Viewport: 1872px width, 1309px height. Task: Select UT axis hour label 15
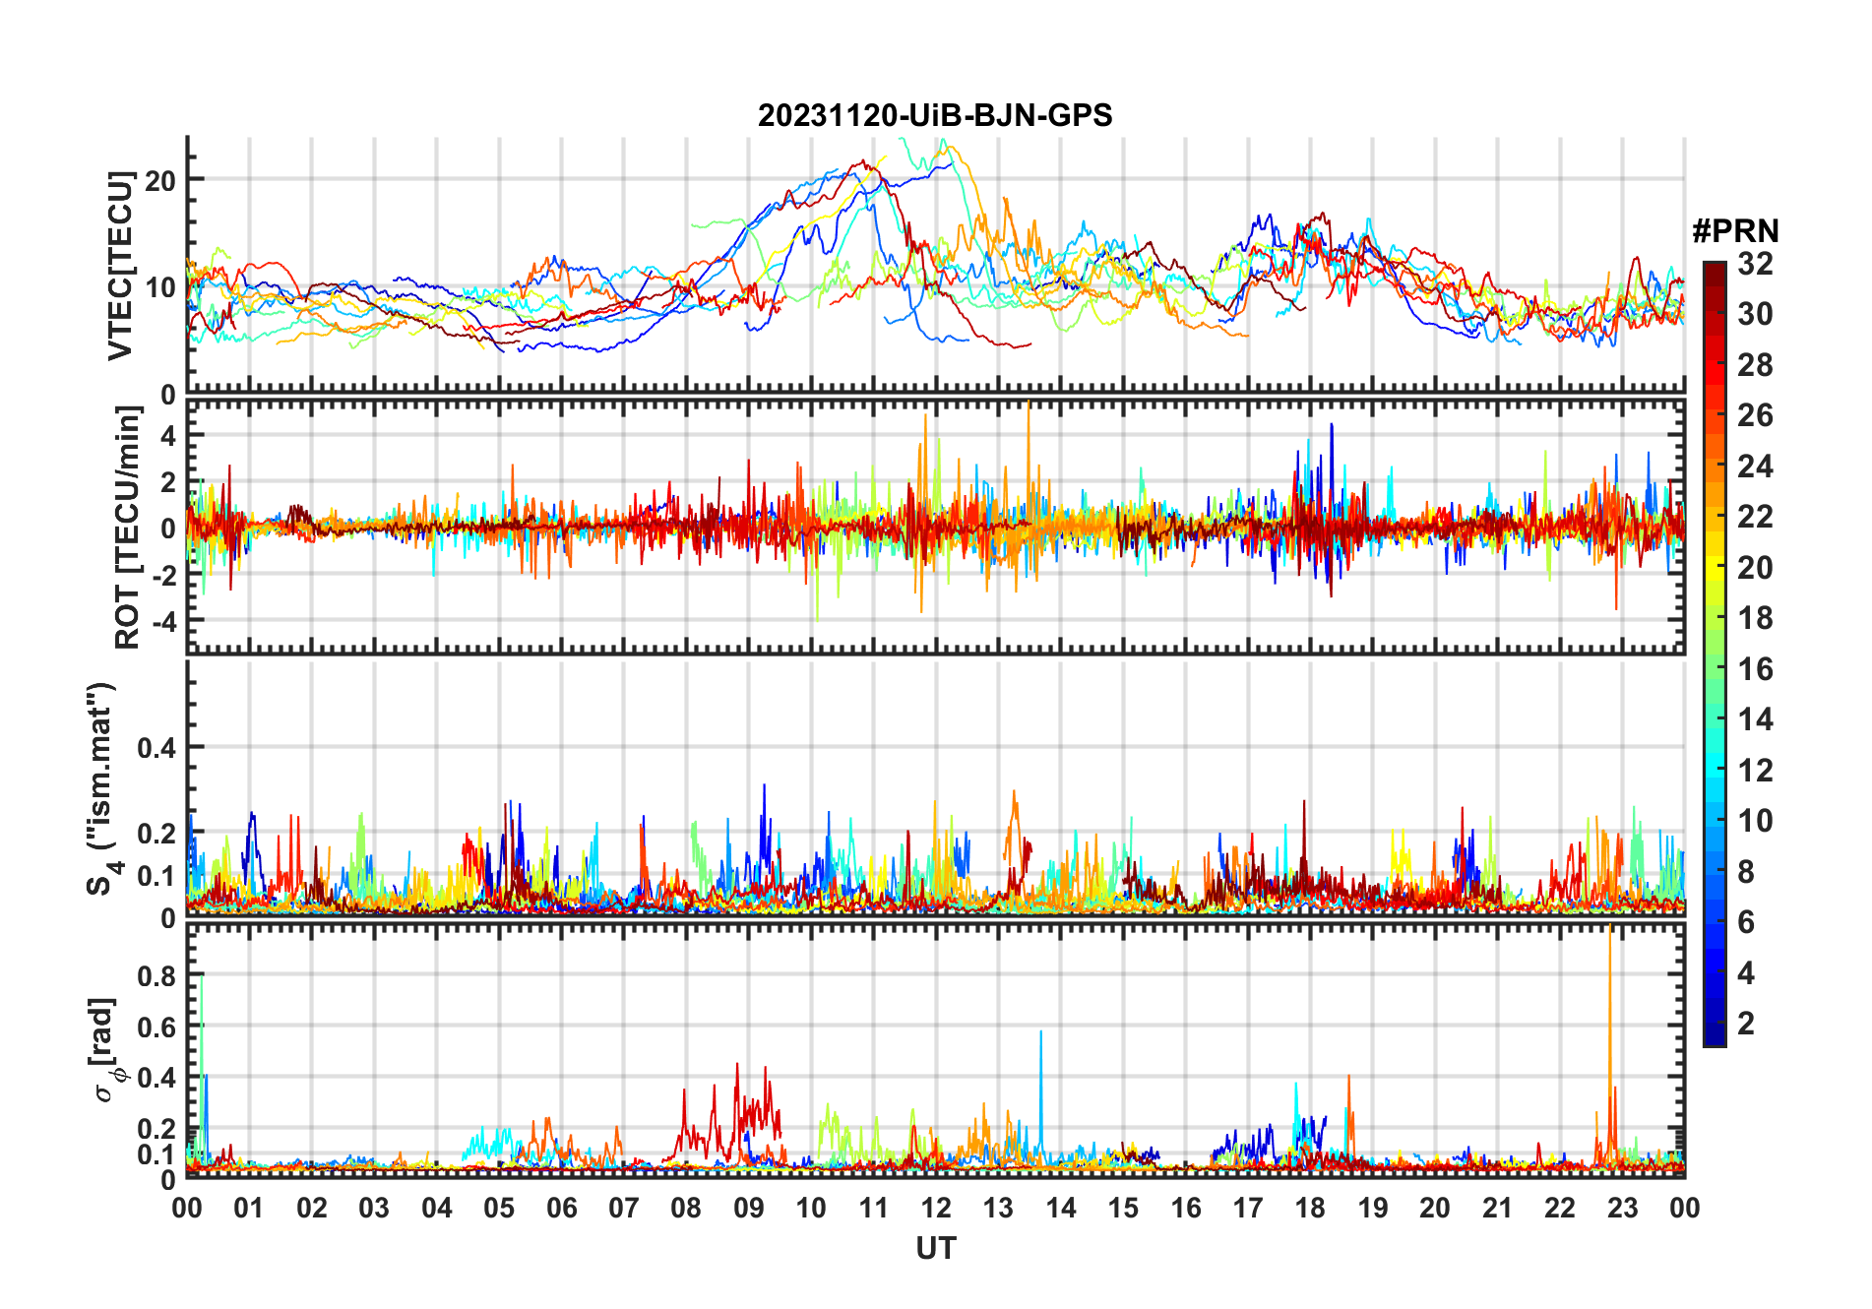pos(1123,1208)
